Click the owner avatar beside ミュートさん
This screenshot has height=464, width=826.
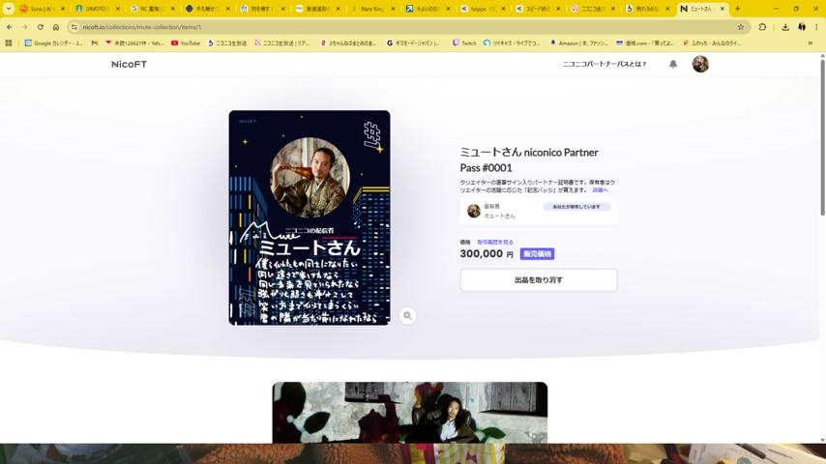[x=474, y=211]
